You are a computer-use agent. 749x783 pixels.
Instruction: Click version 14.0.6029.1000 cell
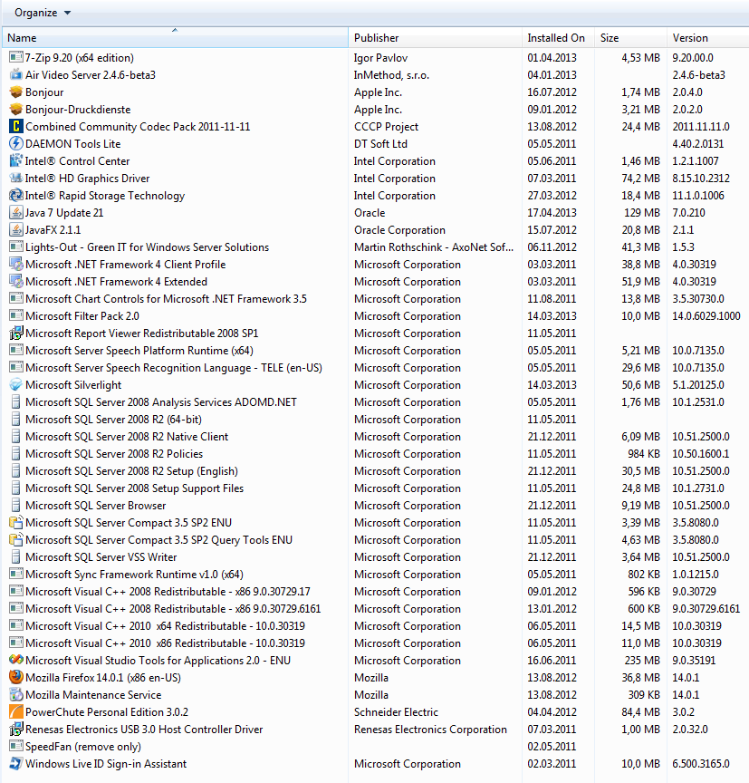pos(706,316)
